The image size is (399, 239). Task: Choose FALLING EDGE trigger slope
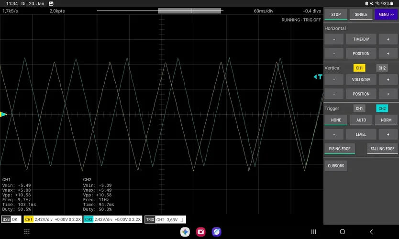[382, 149]
